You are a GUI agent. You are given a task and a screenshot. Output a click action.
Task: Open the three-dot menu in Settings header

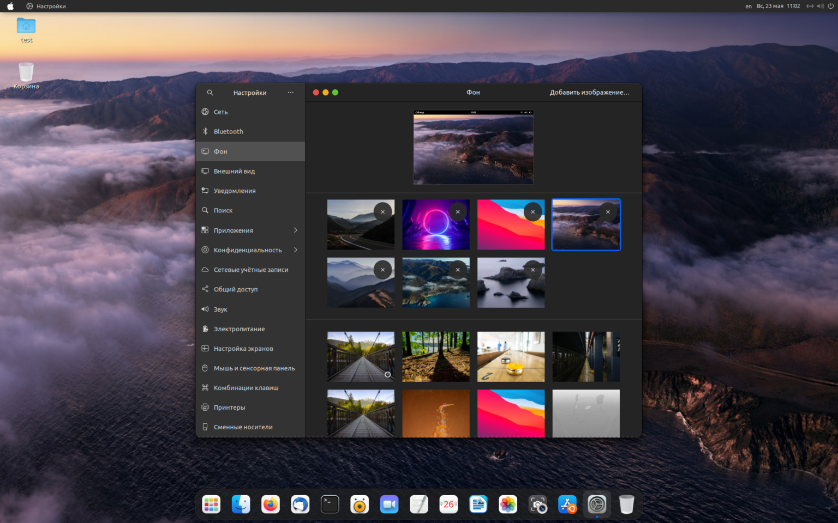[291, 93]
